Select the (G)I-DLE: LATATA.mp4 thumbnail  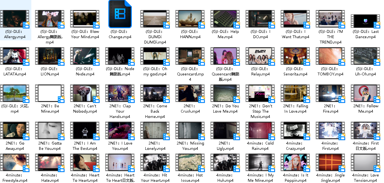(15, 56)
